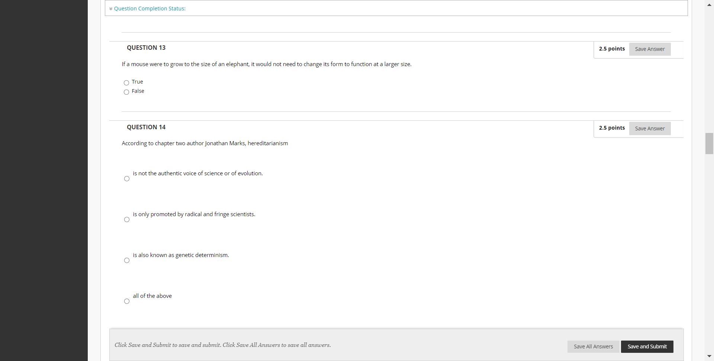Viewport: 714px width, 361px height.
Task: Click the chevron beside Question Completion Status
Action: (111, 9)
